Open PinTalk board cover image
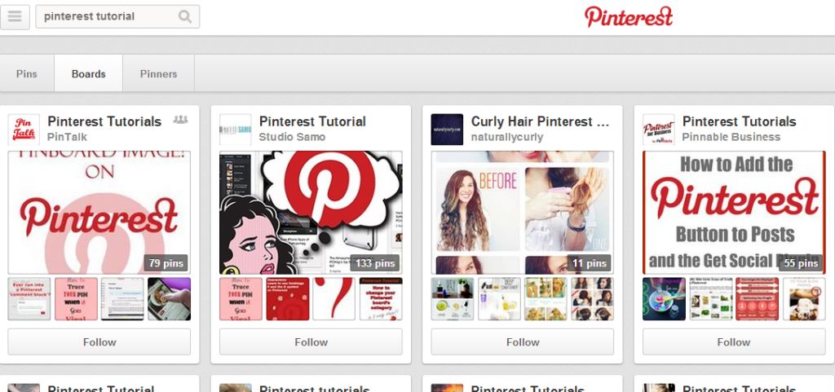Viewport: 835px width, 392px height. (99, 212)
